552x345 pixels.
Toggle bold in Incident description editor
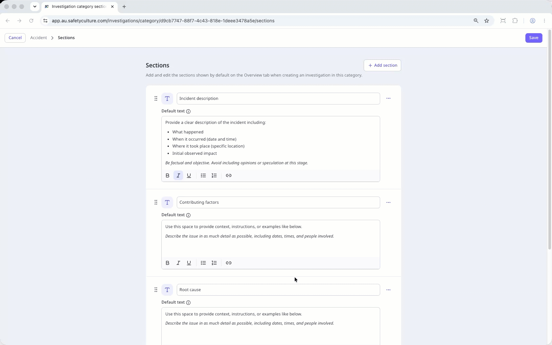168,175
